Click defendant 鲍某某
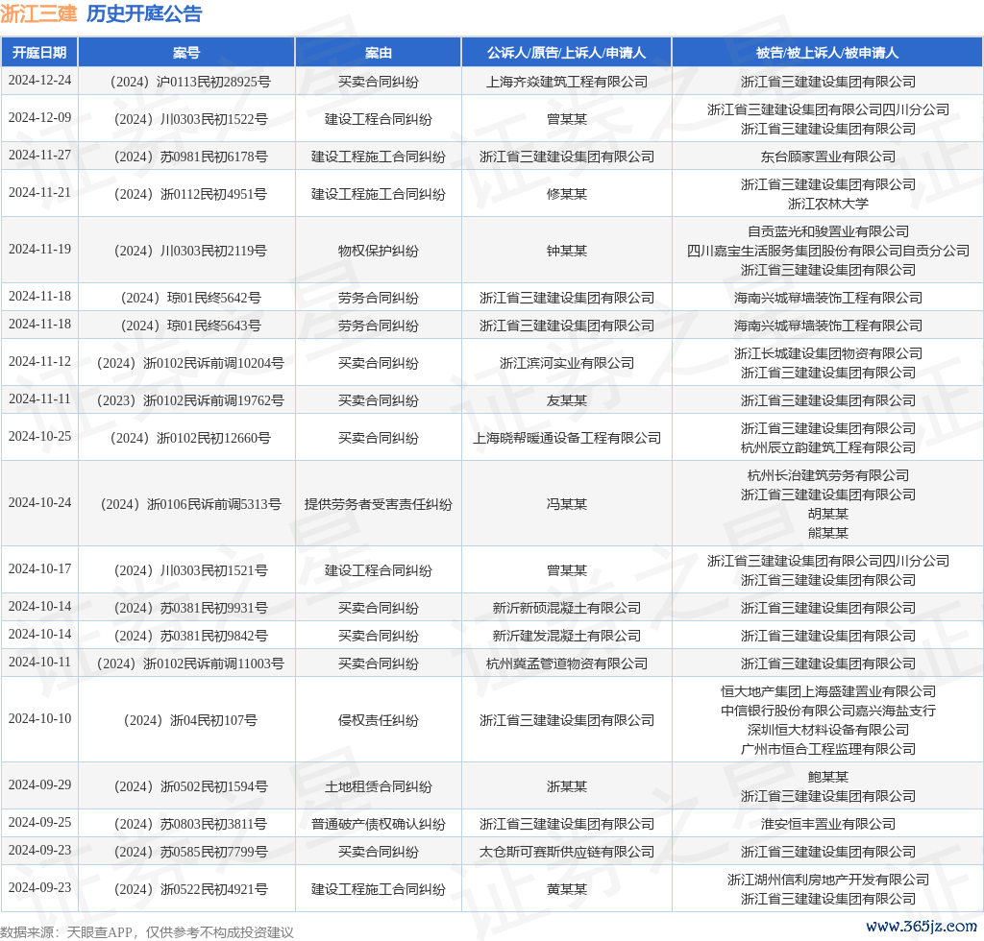This screenshot has height=941, width=984. pos(827,778)
